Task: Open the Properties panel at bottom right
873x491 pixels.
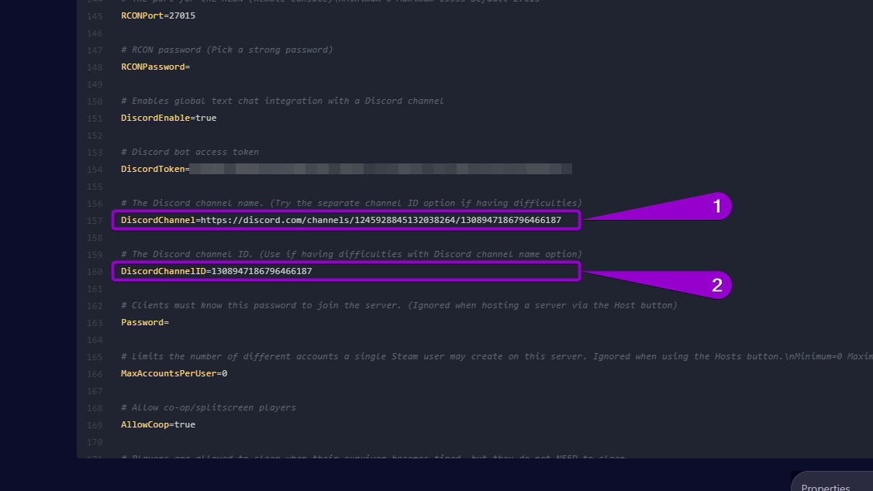Action: (825, 486)
